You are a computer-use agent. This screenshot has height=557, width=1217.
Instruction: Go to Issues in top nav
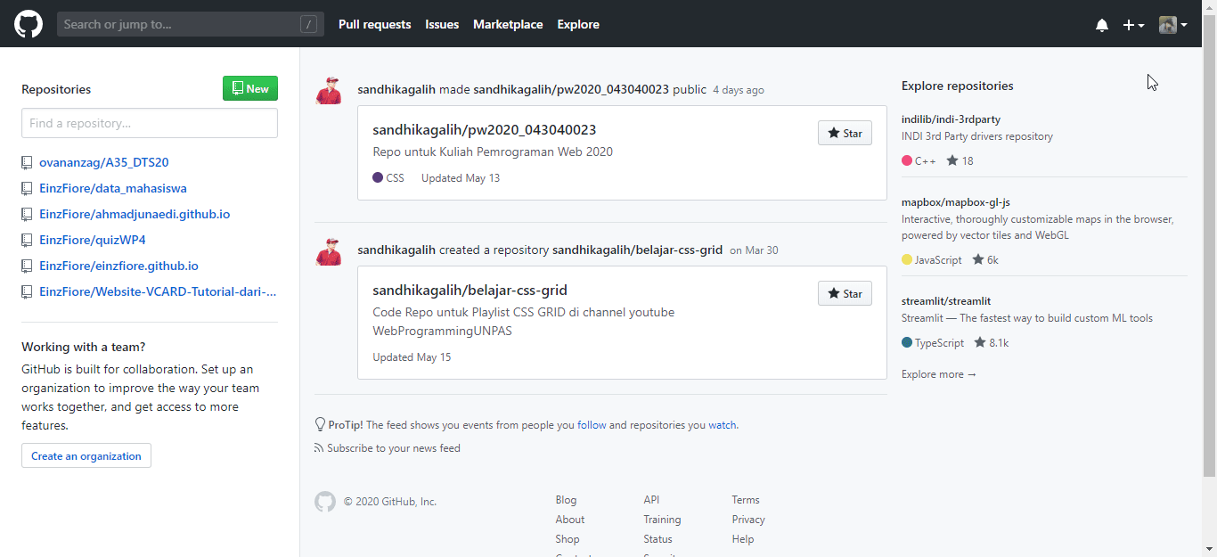442,24
